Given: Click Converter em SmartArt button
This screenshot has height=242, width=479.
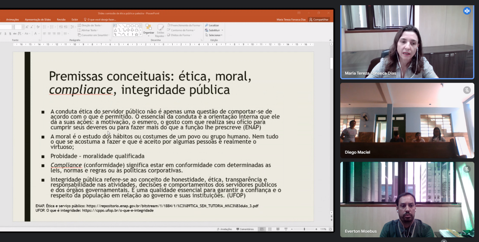Looking at the screenshot, I should click(x=94, y=35).
